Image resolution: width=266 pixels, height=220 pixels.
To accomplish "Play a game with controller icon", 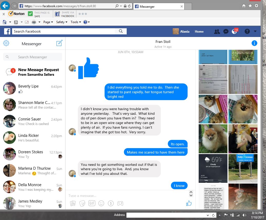I will coord(120,203).
